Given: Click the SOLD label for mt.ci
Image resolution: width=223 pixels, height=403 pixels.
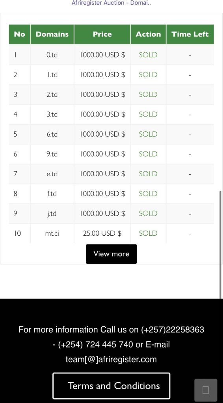Looking at the screenshot, I should point(148,233).
